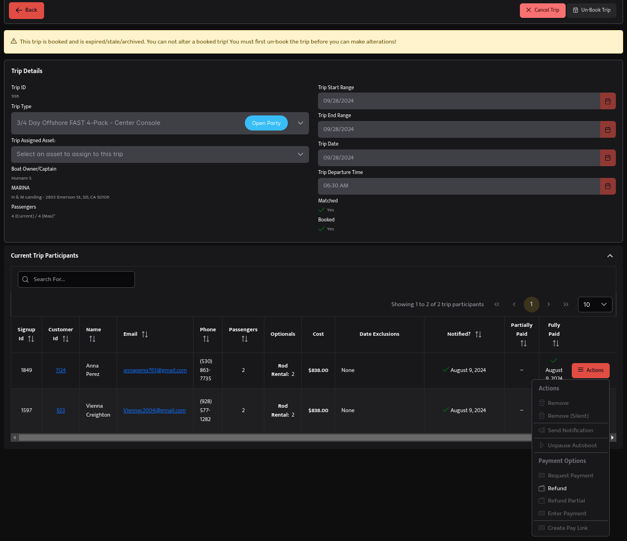Image resolution: width=627 pixels, height=541 pixels.
Task: Un-Book the trip
Action: click(591, 11)
